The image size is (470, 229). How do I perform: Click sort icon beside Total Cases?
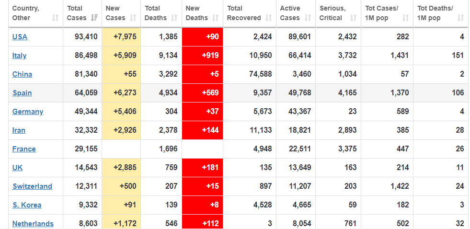tap(94, 18)
